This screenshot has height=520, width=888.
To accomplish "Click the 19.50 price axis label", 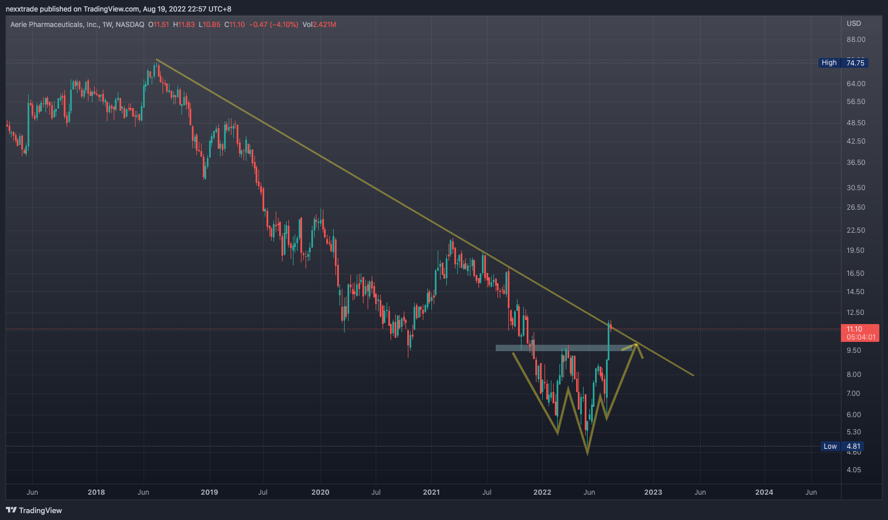I will click(856, 251).
